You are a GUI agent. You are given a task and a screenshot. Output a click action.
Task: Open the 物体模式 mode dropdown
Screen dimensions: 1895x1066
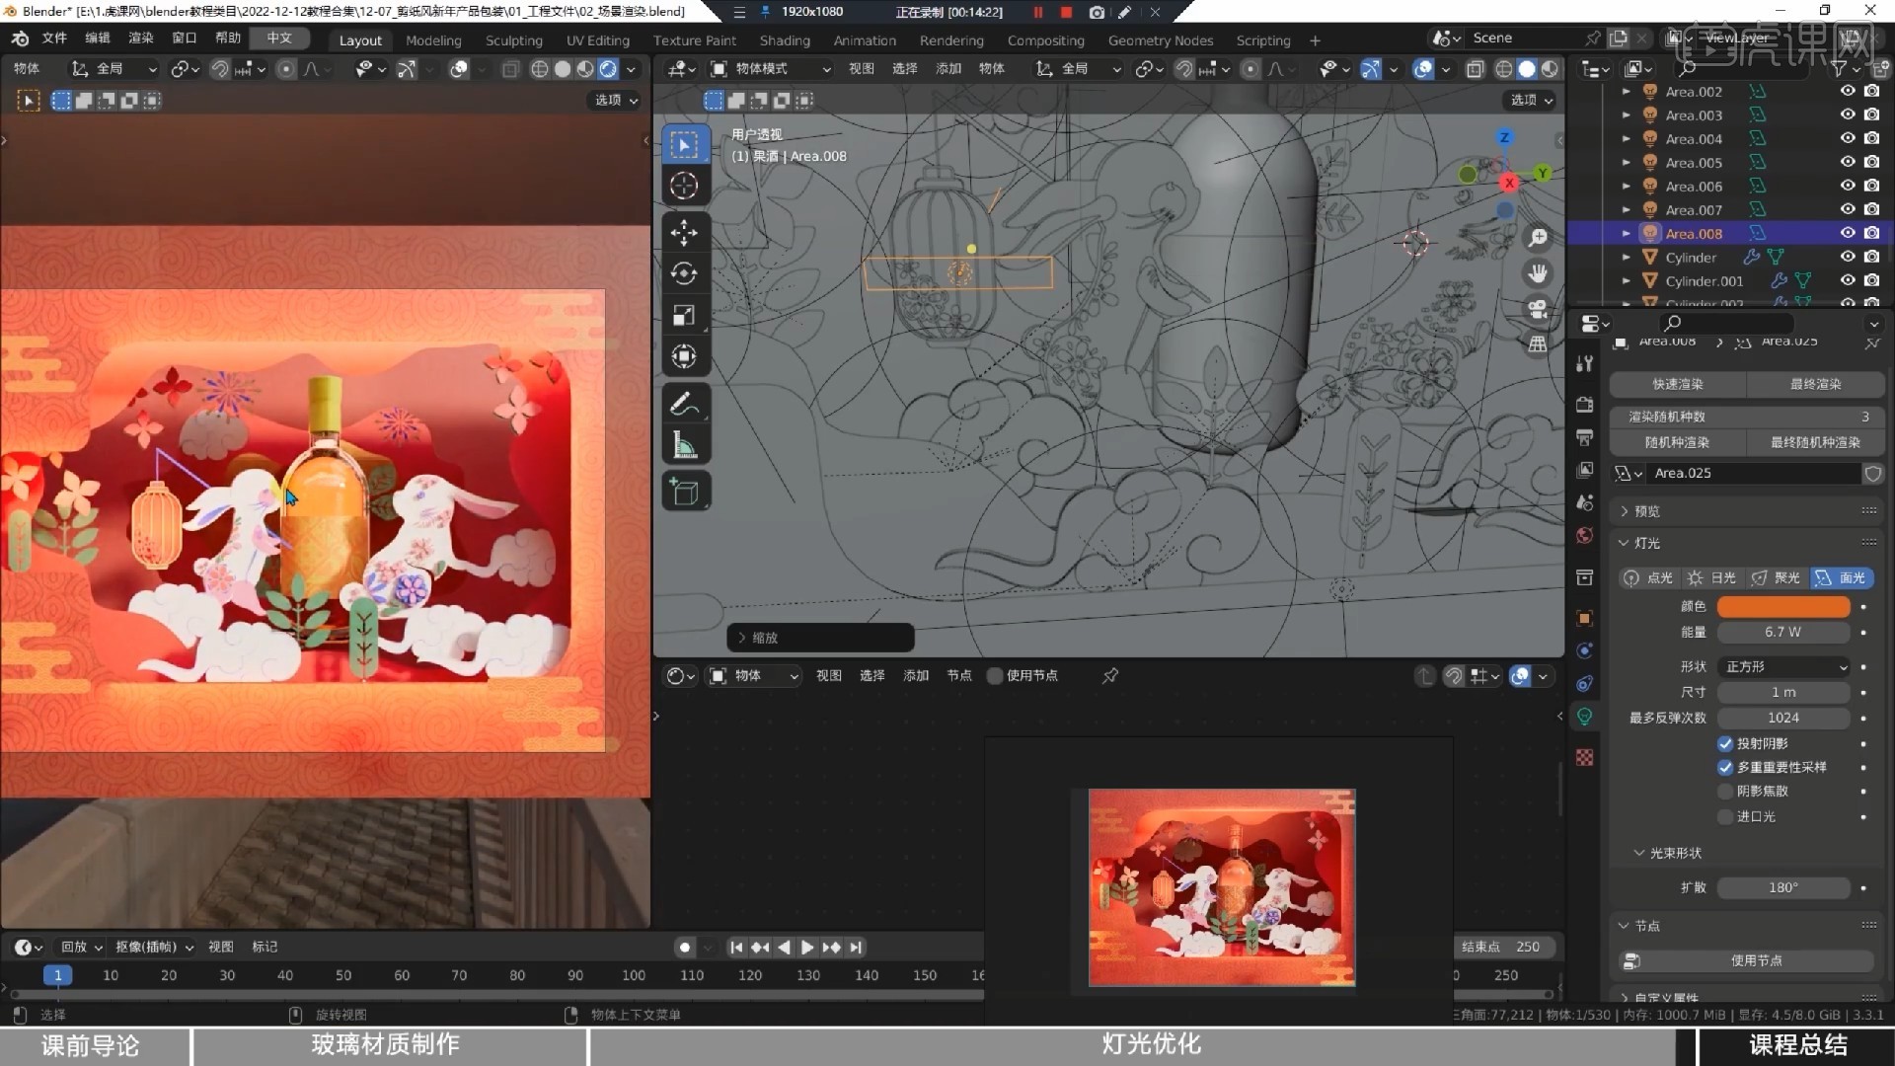(771, 69)
